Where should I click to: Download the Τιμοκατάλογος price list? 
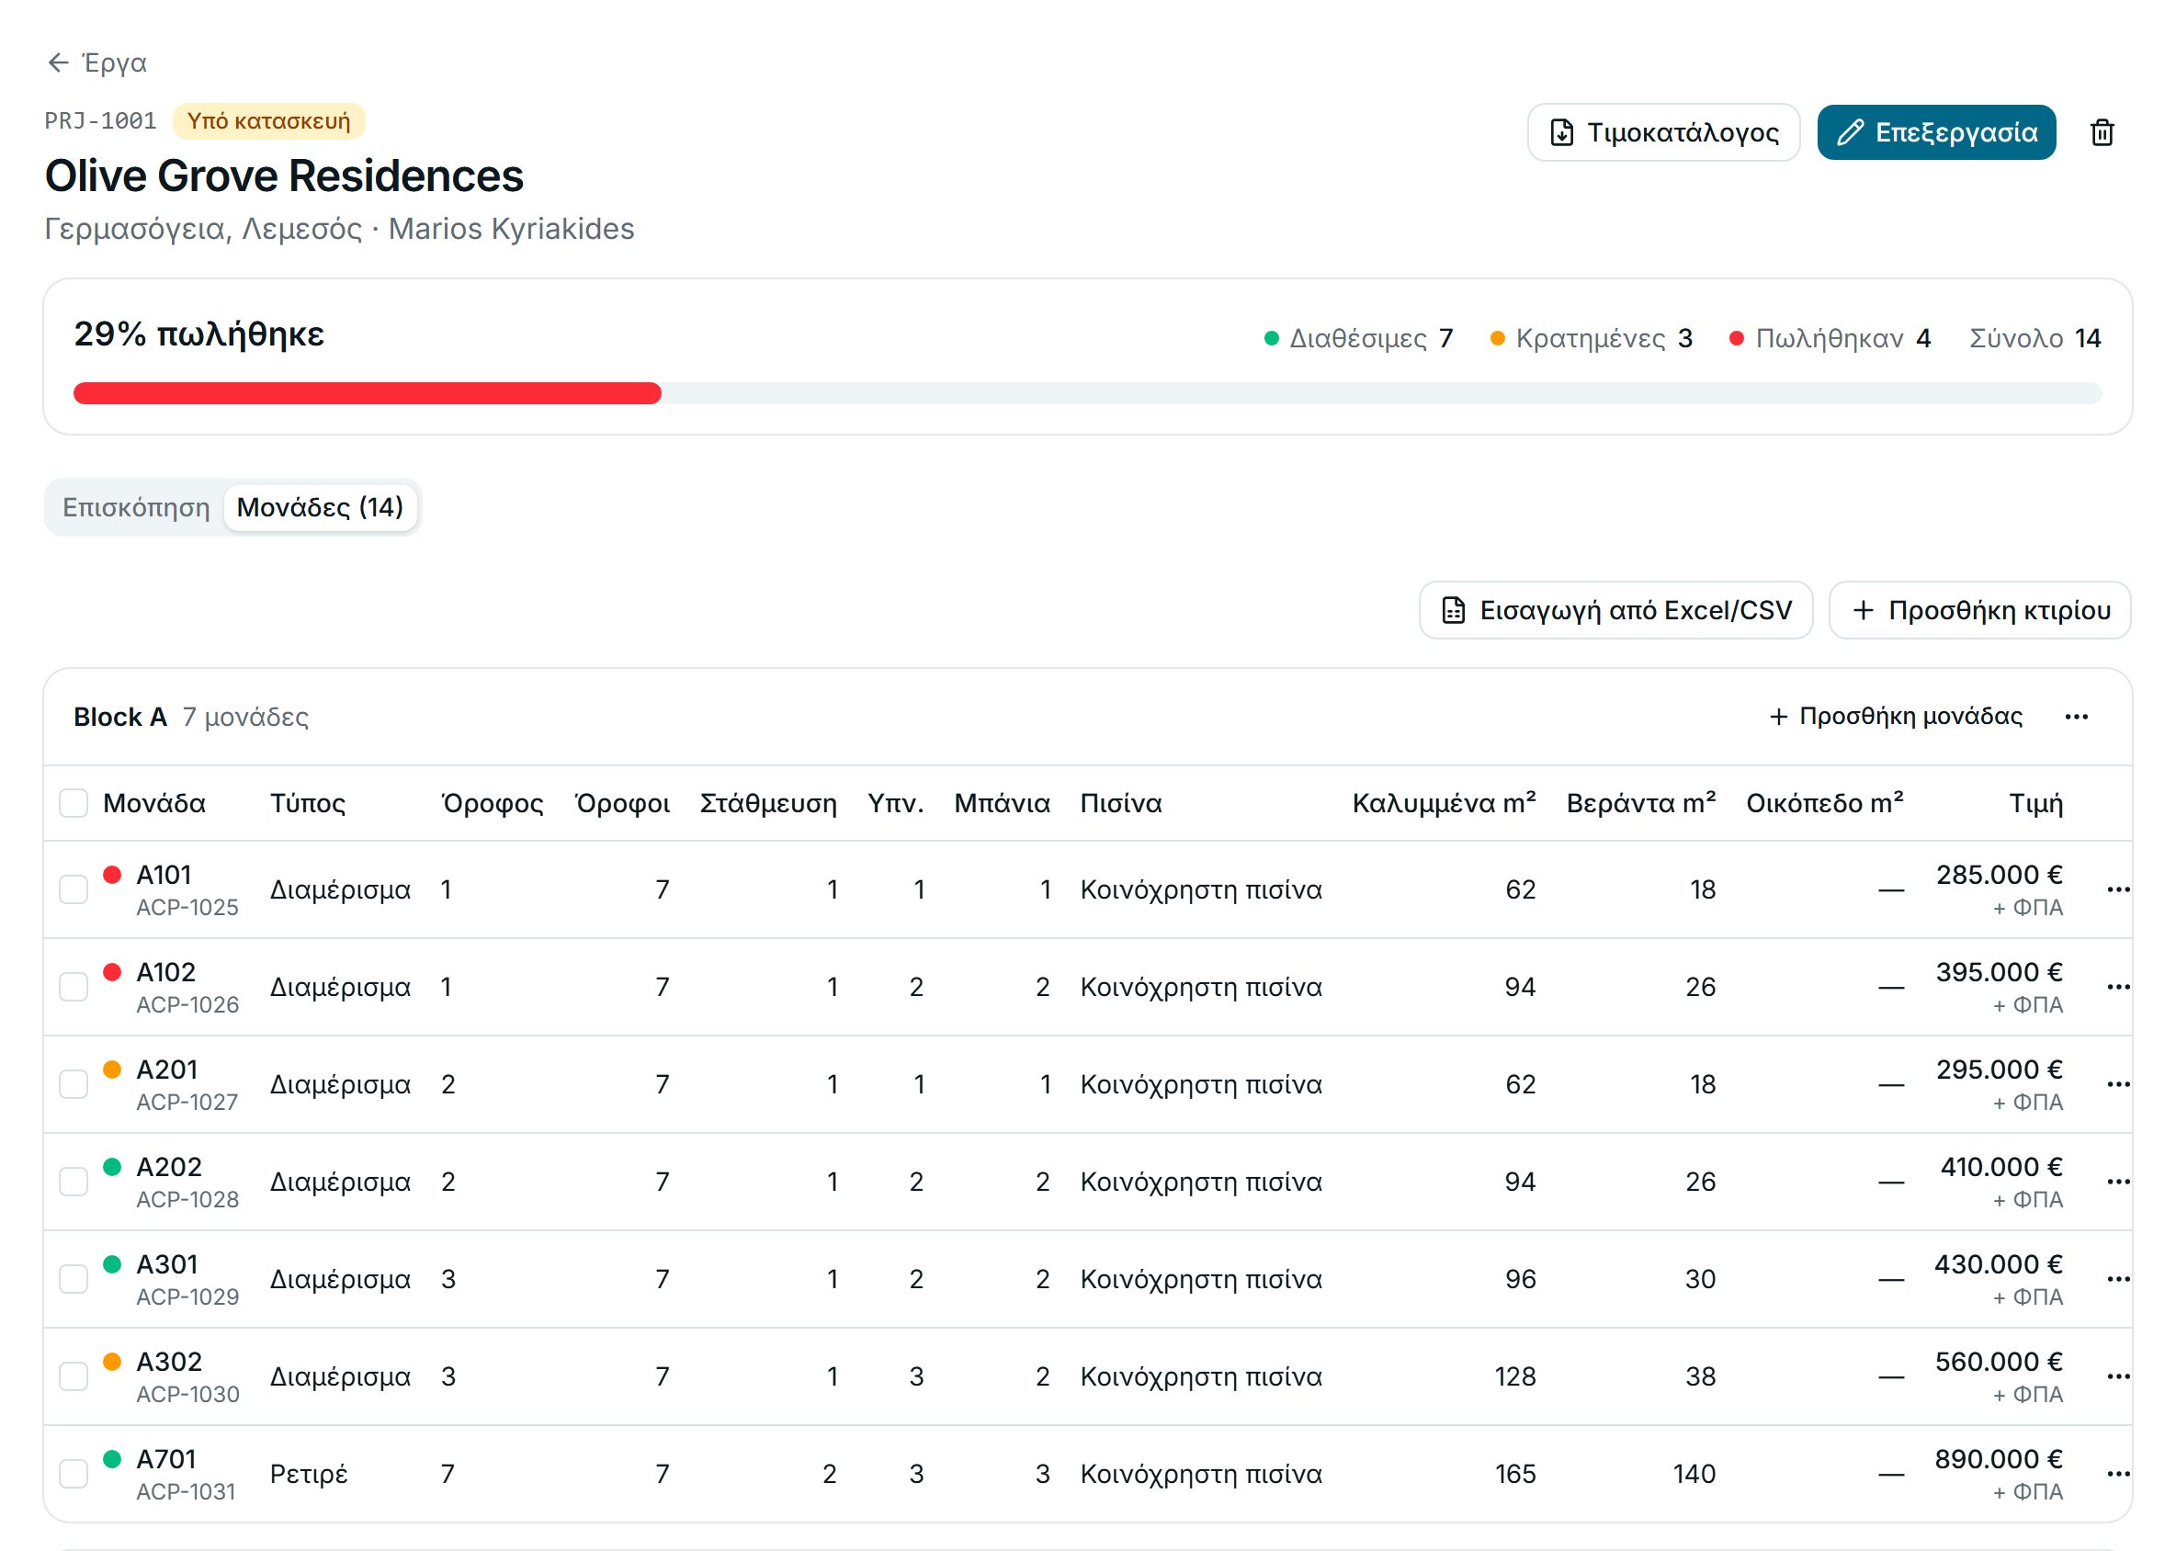click(1663, 132)
